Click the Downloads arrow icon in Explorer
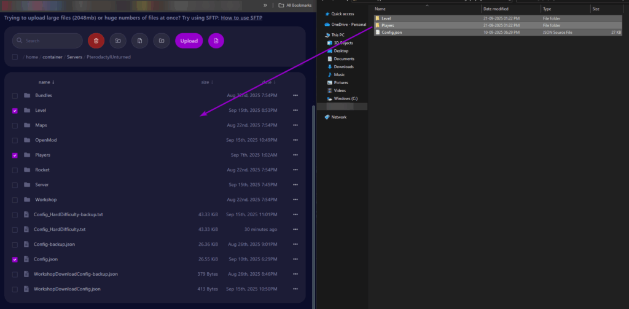This screenshot has height=309, width=629. 330,66
